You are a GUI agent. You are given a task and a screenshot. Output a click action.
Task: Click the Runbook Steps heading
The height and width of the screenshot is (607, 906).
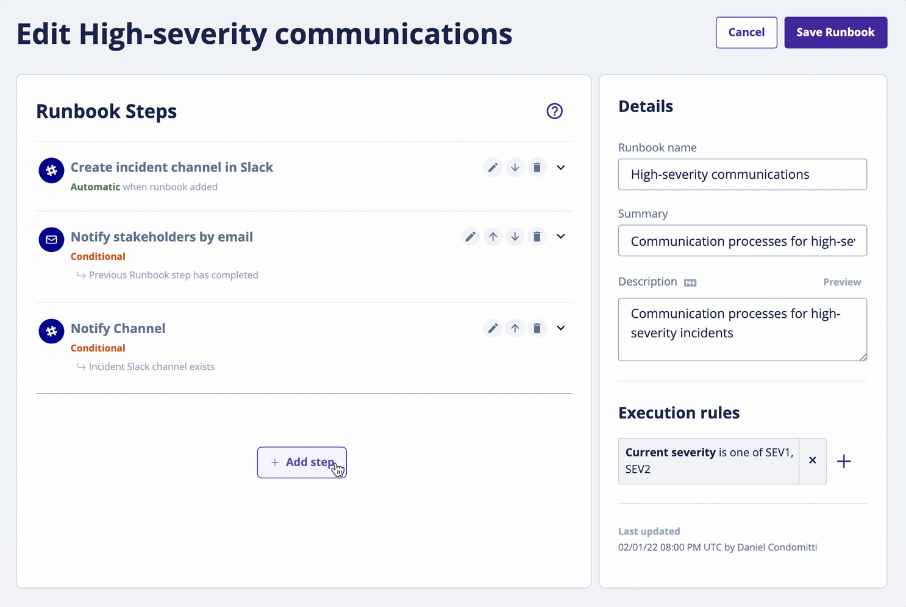[106, 111]
